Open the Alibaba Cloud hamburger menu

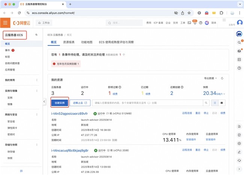tap(5, 23)
